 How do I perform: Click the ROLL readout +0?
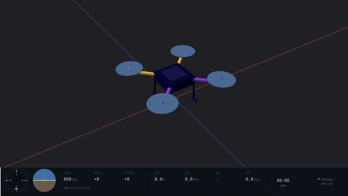coord(97,179)
